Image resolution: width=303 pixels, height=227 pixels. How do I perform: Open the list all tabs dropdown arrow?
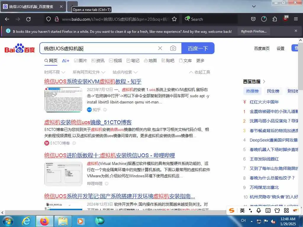tap(254, 7)
